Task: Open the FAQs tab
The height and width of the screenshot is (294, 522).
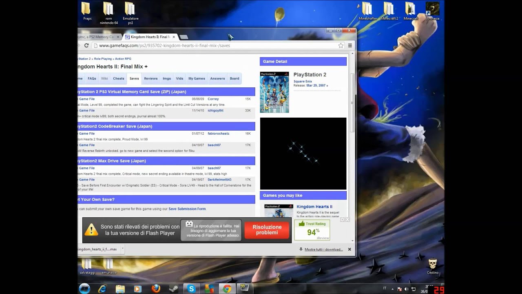Action: click(x=92, y=78)
